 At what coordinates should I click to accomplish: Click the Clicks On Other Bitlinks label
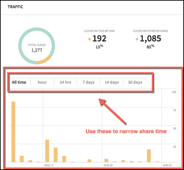pyautogui.click(x=150, y=31)
